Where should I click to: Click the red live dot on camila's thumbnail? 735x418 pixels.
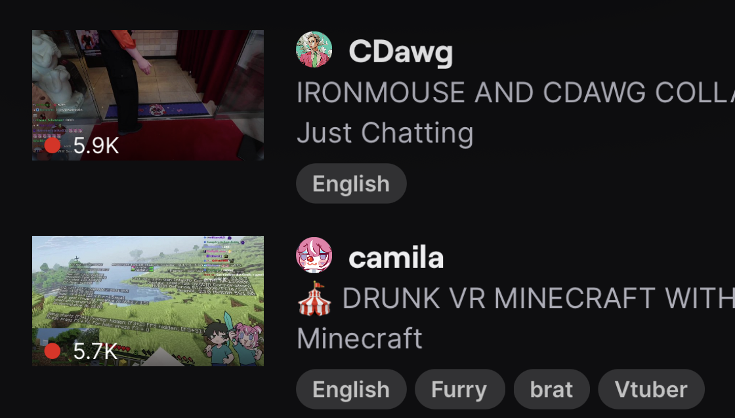pyautogui.click(x=52, y=351)
